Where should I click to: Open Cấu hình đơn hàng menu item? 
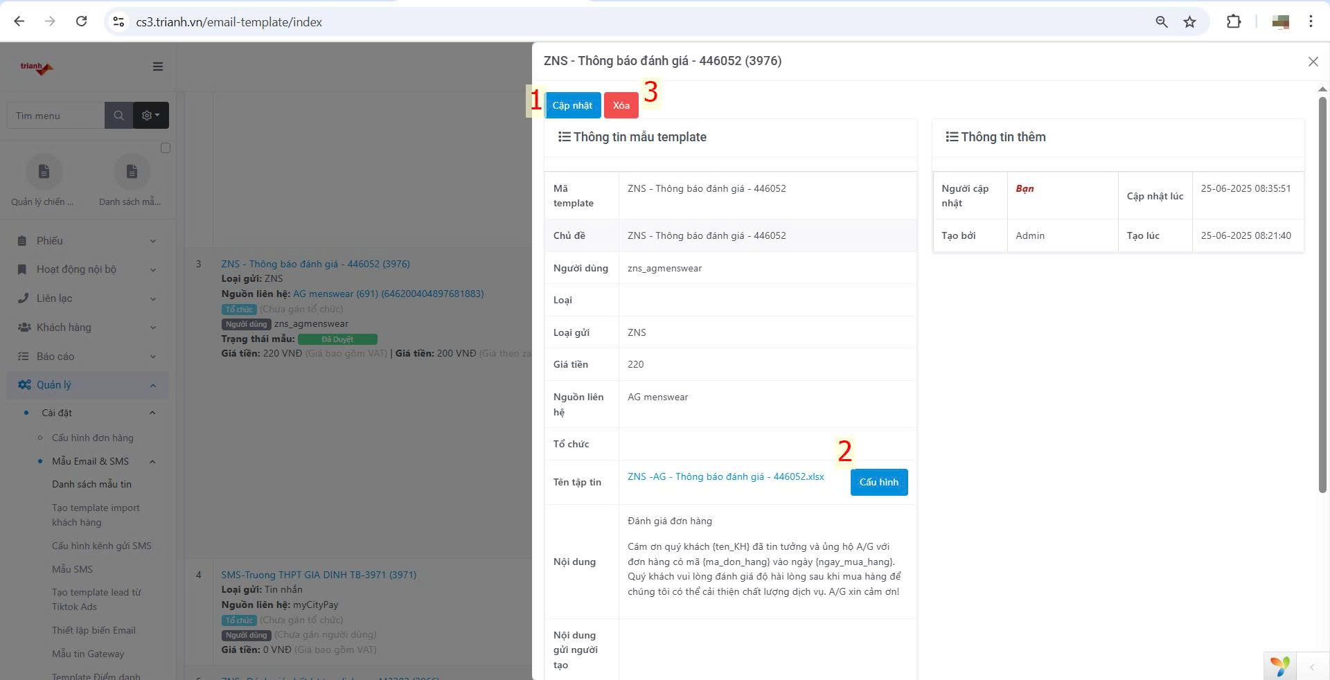coord(93,438)
